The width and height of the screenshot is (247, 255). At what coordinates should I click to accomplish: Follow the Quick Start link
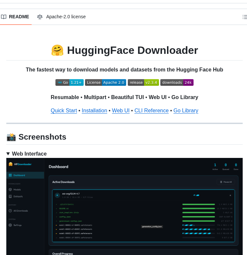(x=64, y=111)
